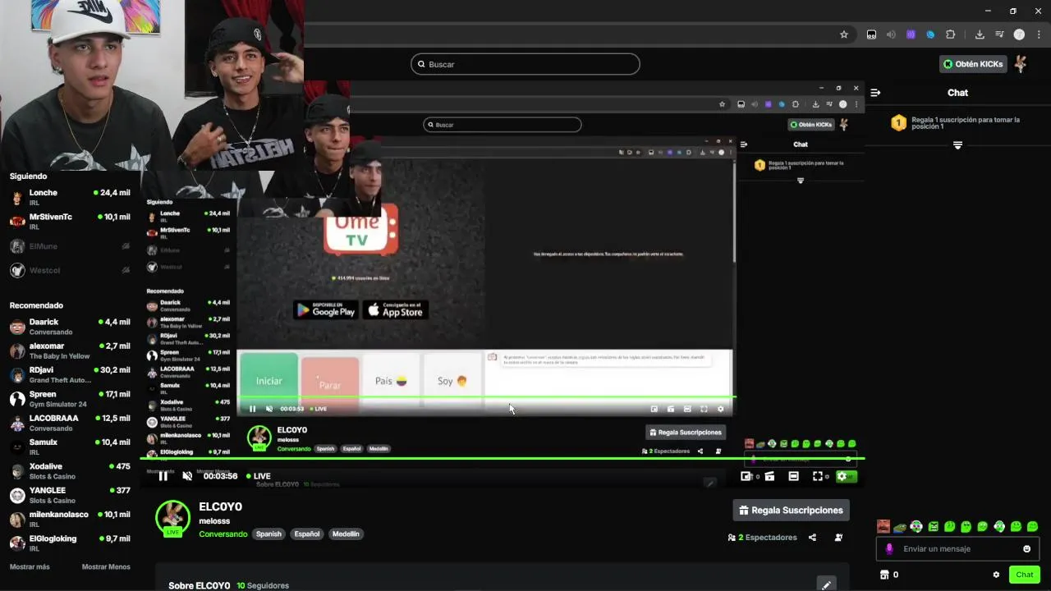Click the Enviar un mensaje field
This screenshot has height=591, width=1051.
957,549
